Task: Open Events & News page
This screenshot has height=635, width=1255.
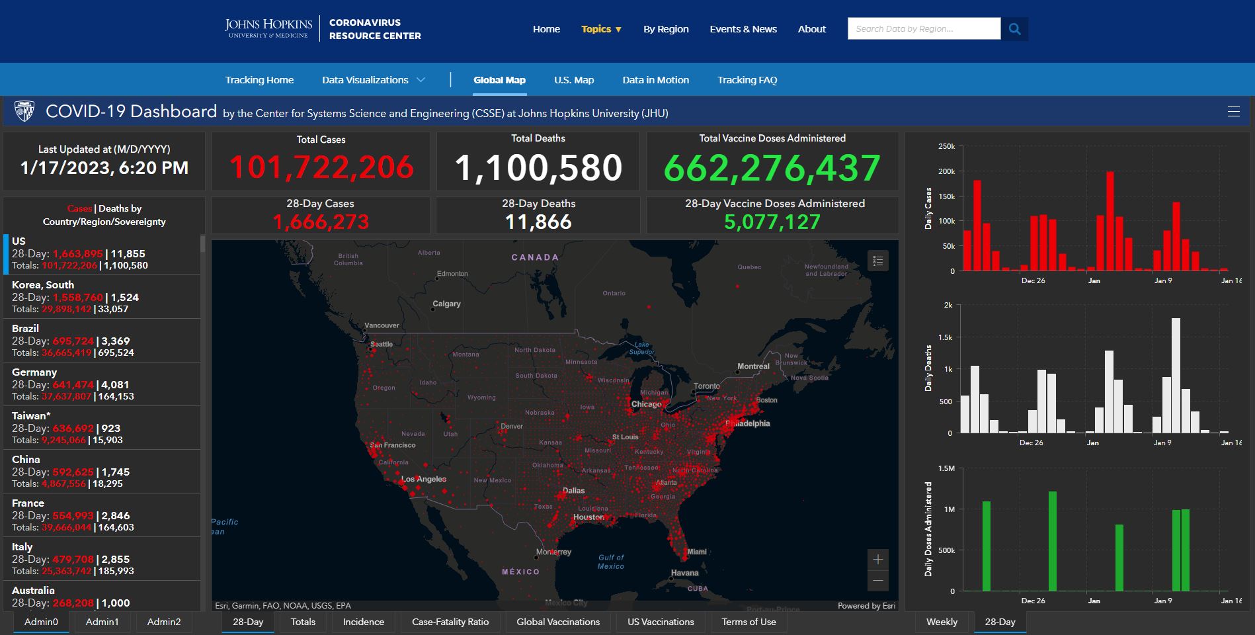Action: point(743,29)
